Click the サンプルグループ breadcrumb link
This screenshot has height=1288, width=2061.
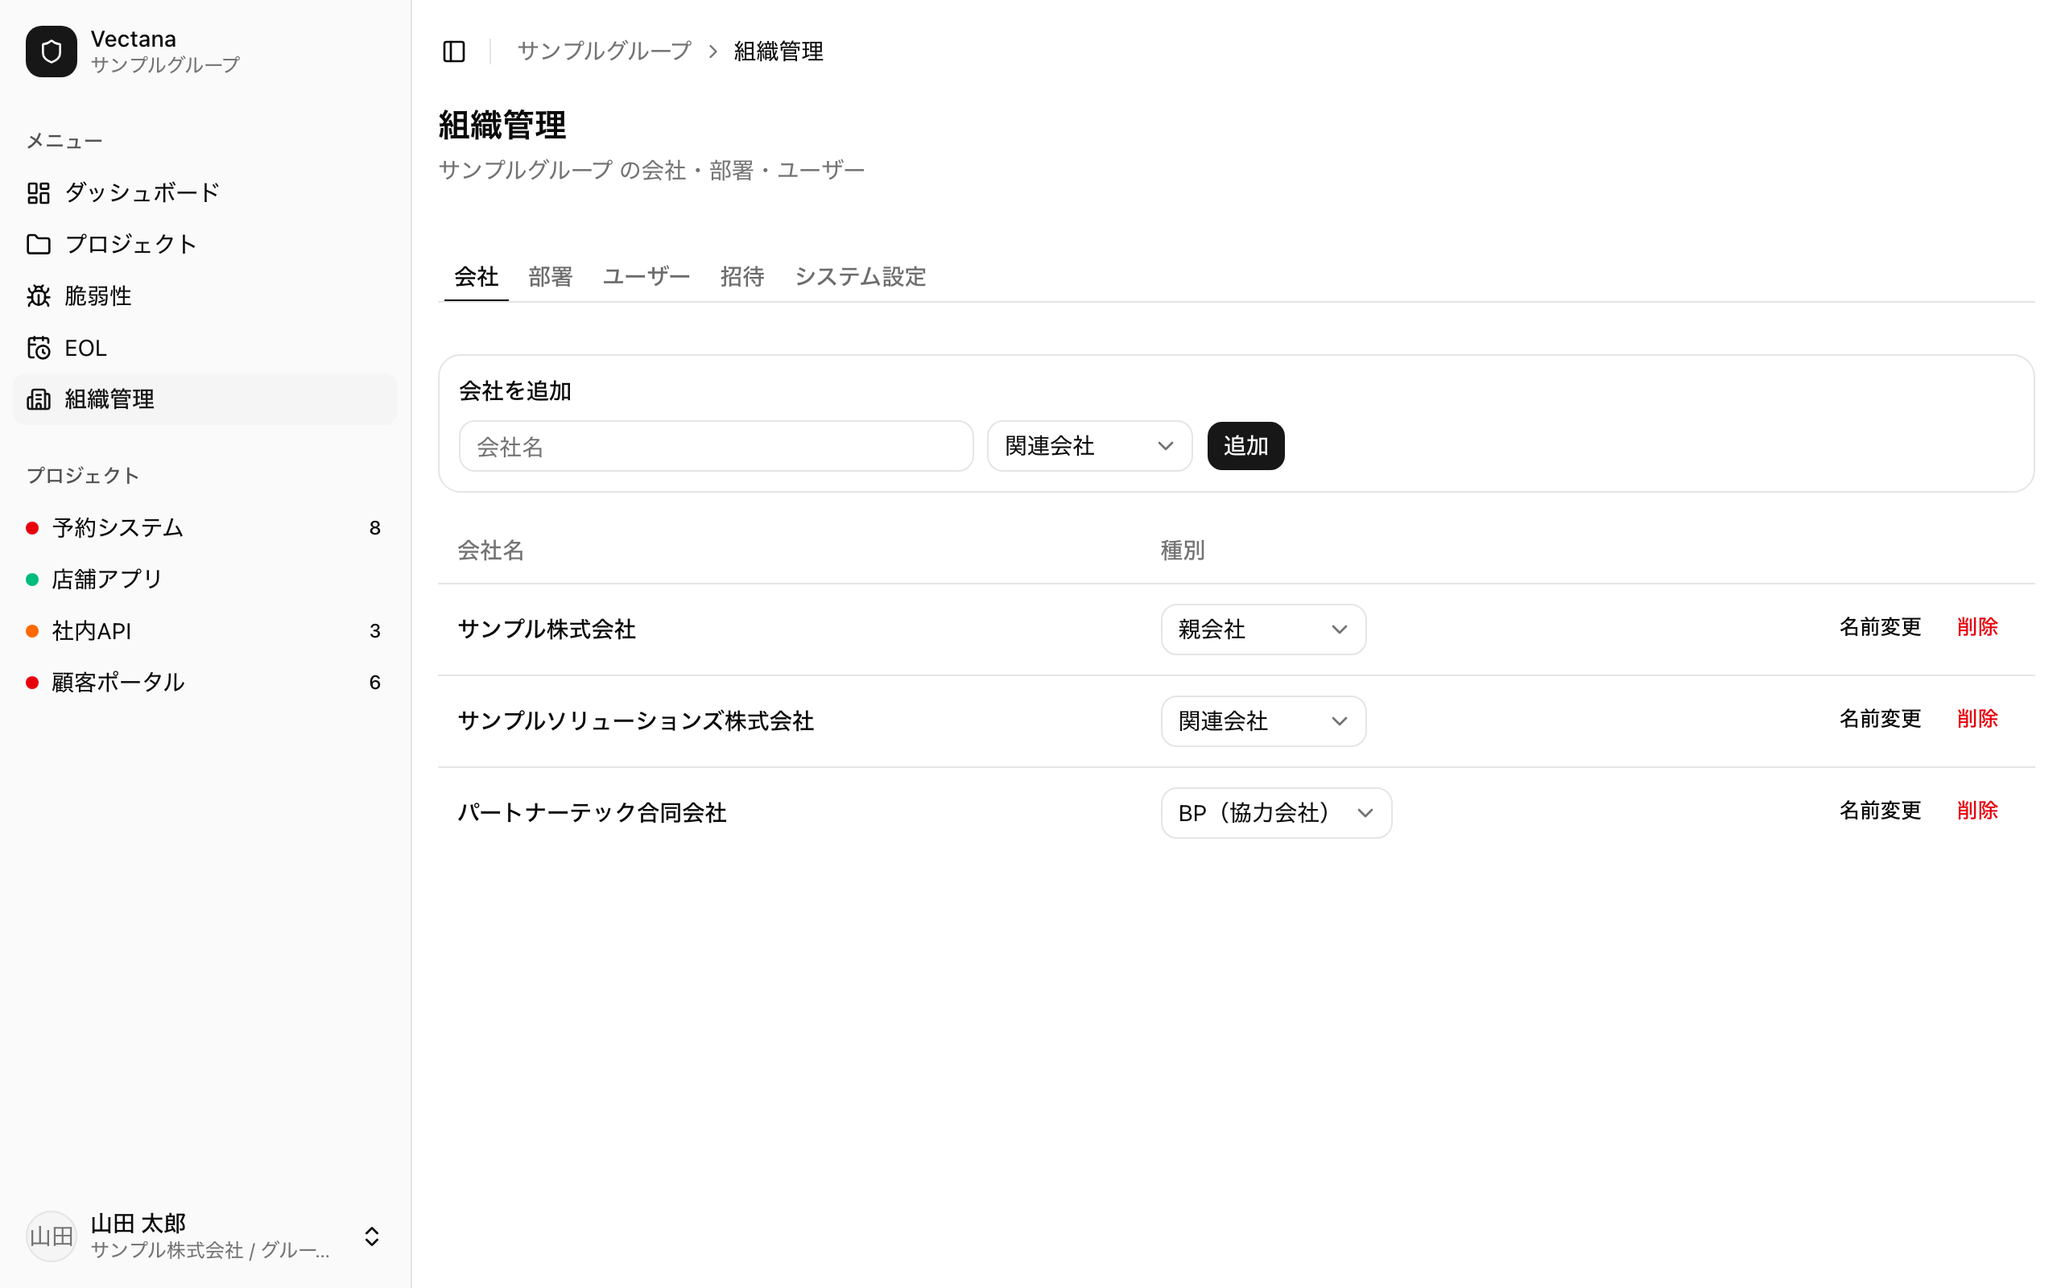pos(604,51)
